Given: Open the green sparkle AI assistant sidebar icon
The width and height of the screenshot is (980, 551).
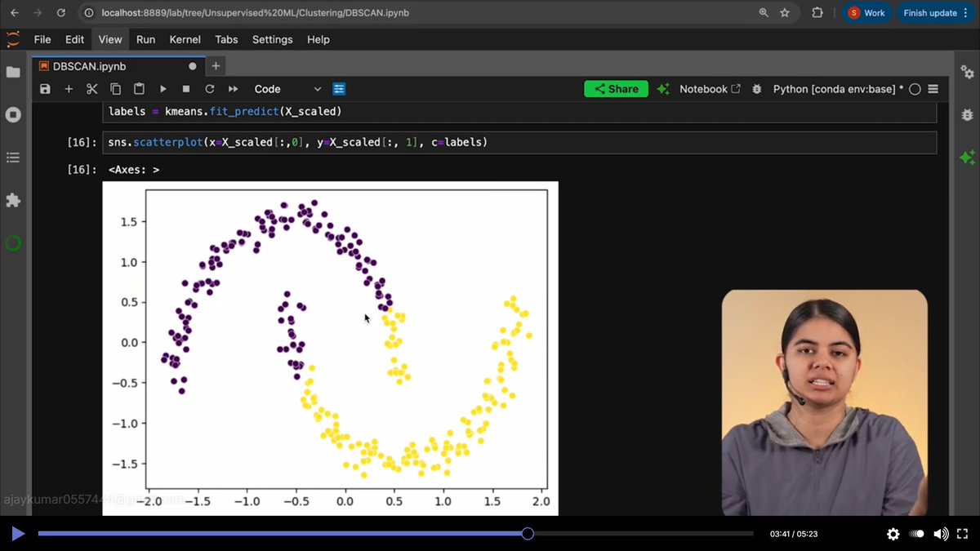Looking at the screenshot, I should coord(968,158).
